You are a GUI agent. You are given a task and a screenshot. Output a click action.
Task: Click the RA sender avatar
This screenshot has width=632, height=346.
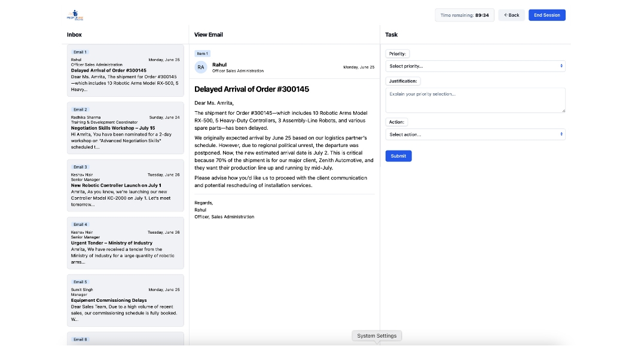click(x=201, y=68)
